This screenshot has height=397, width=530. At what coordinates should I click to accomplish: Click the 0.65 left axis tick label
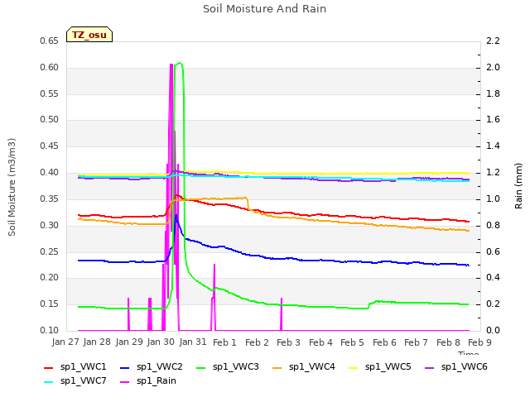[50, 41]
